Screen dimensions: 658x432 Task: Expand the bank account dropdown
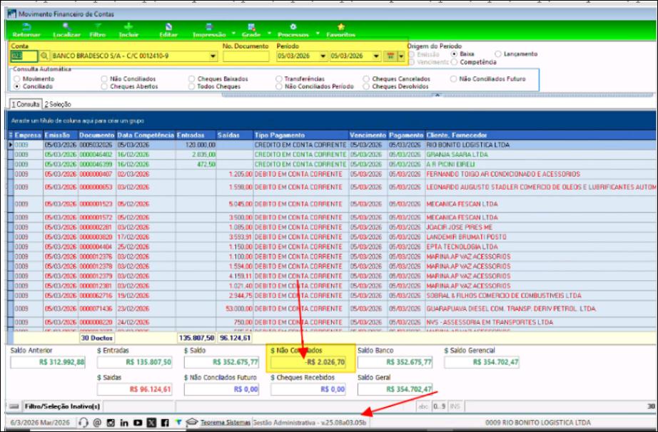[213, 56]
